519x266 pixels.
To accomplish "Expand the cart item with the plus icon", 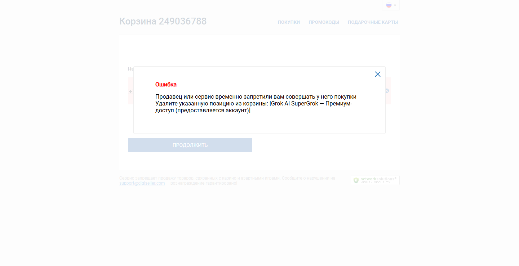I will (130, 91).
